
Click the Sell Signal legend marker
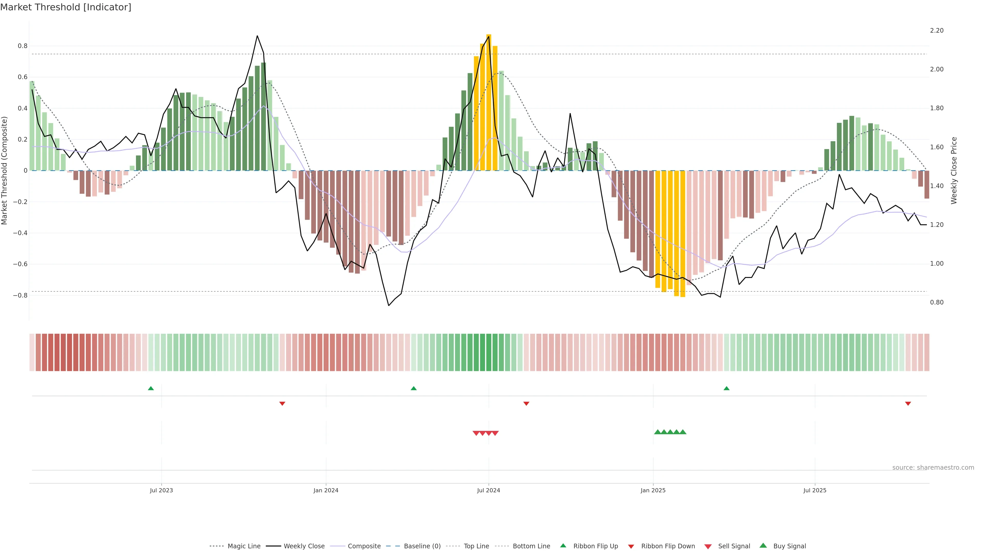coord(708,546)
